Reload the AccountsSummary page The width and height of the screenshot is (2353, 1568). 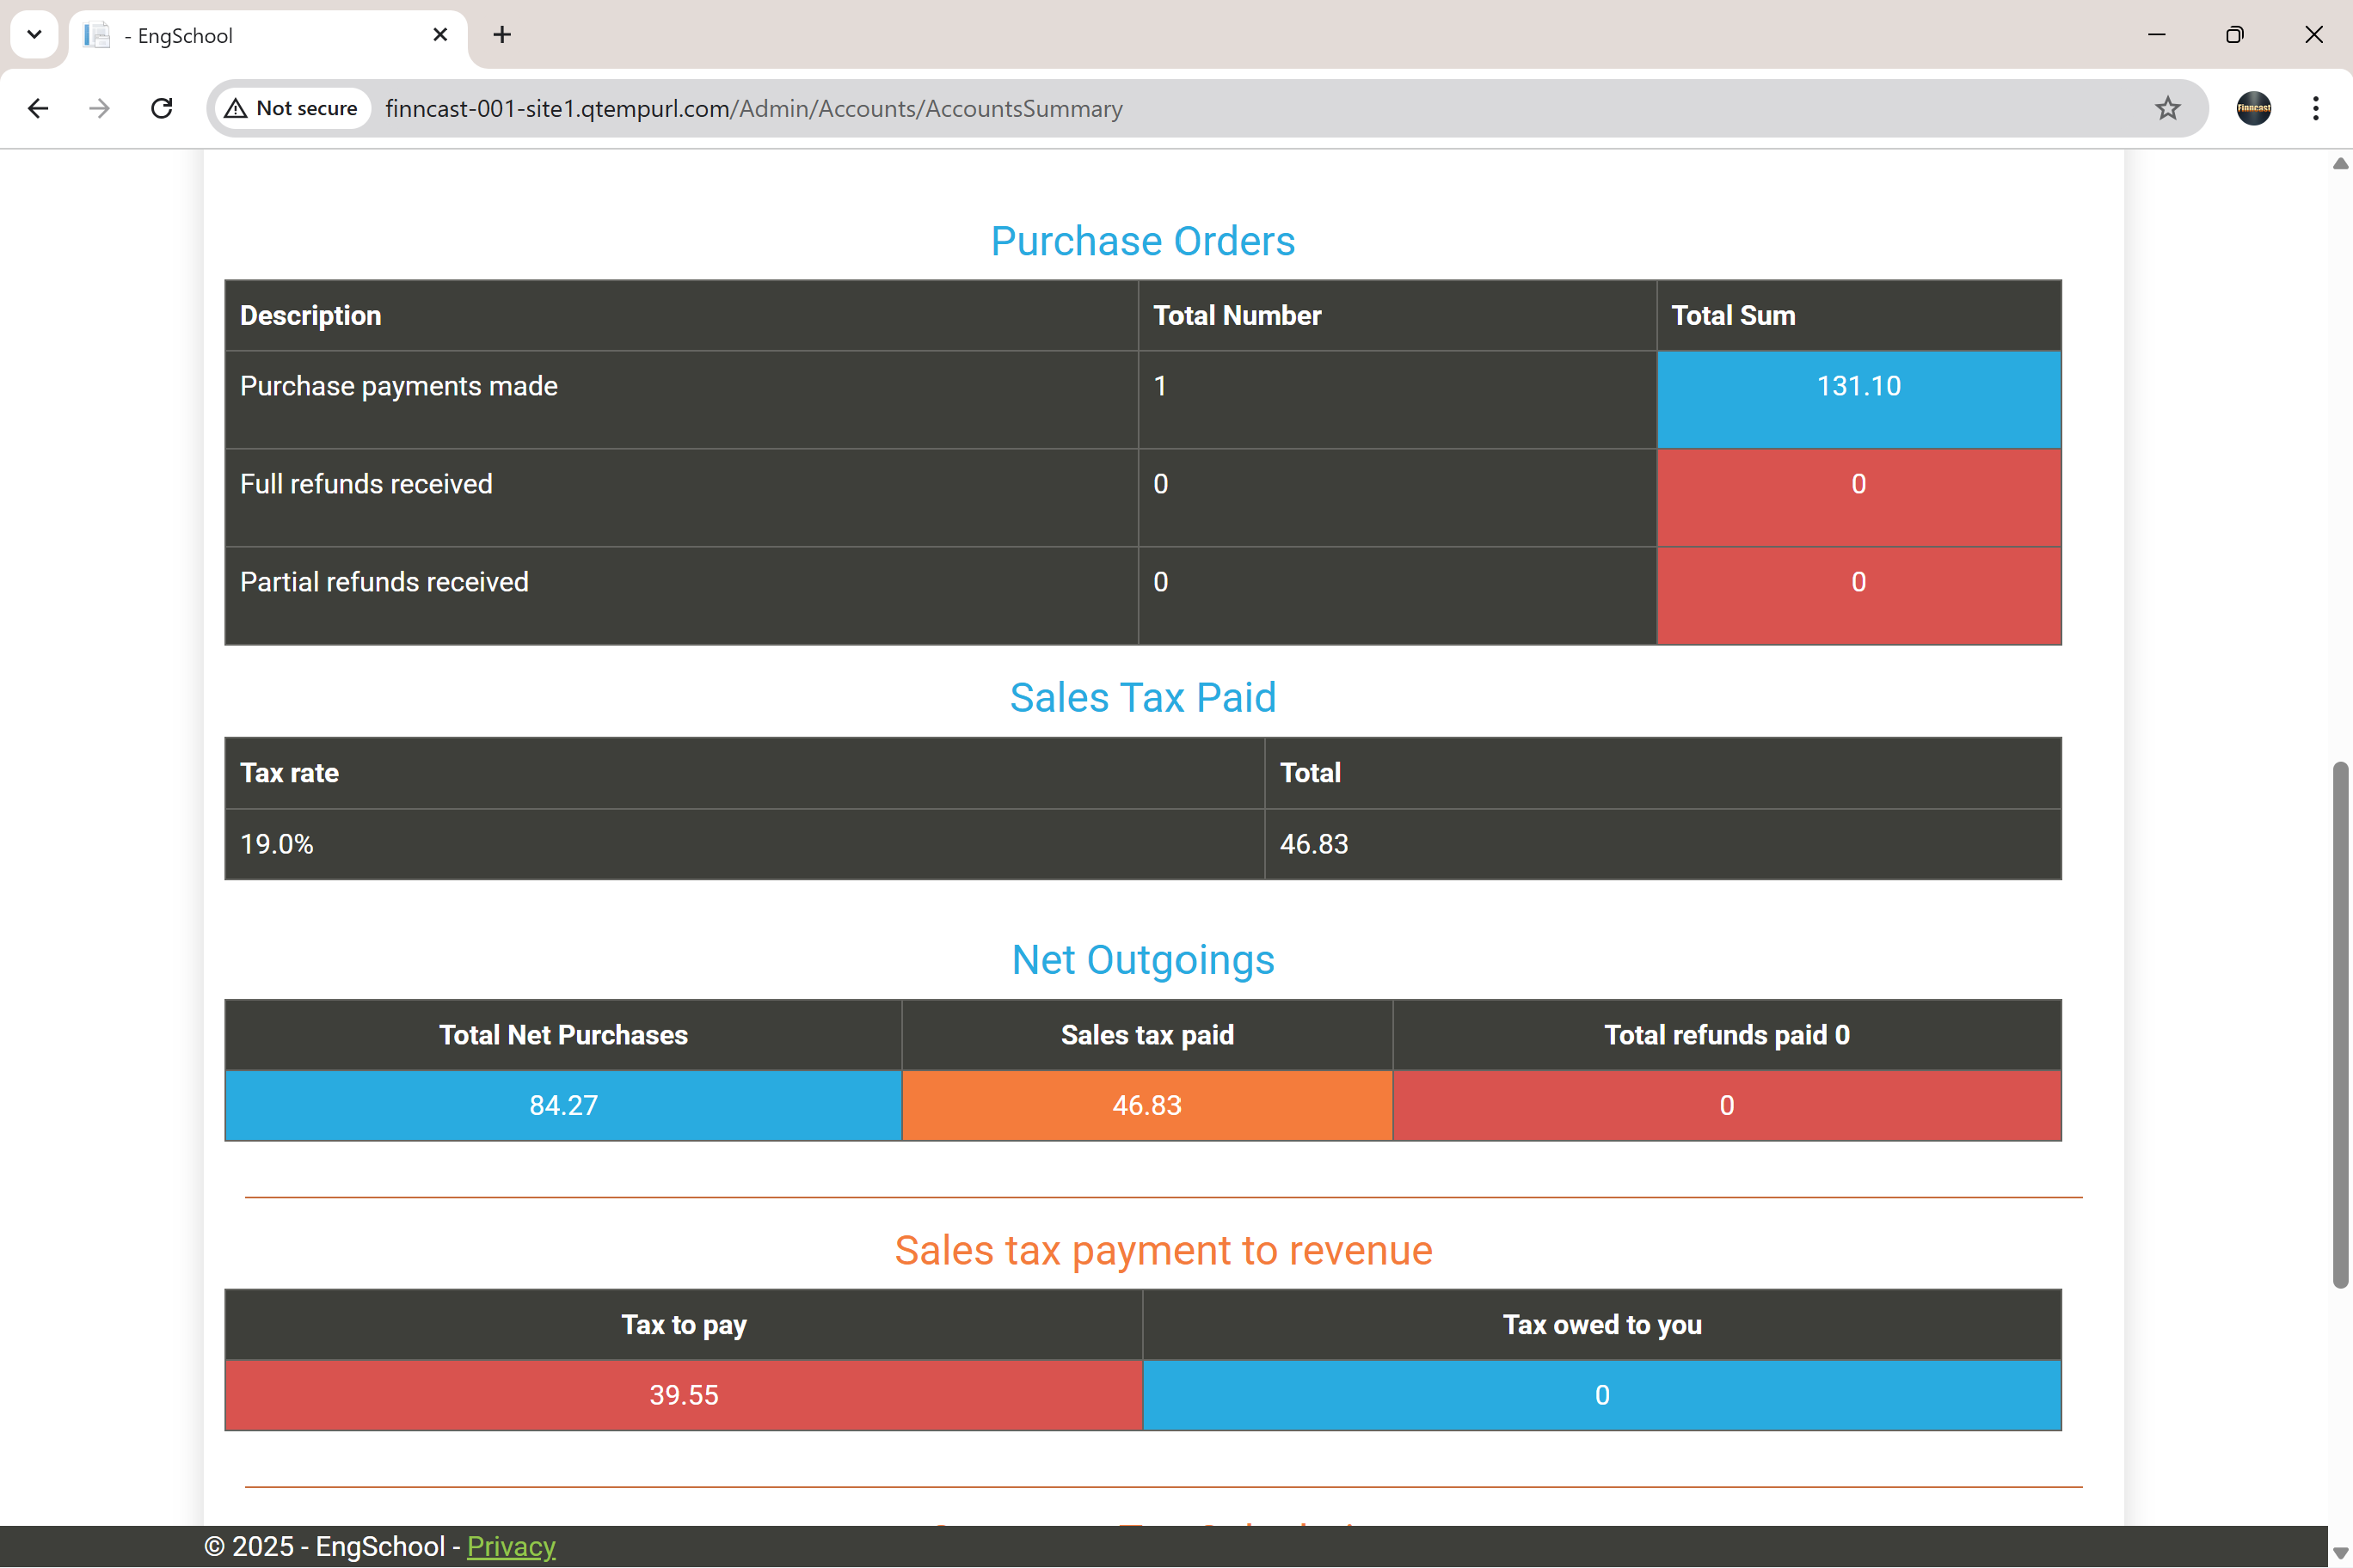pos(161,108)
